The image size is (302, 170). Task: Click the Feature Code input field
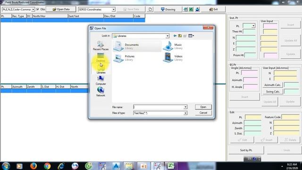291,117
